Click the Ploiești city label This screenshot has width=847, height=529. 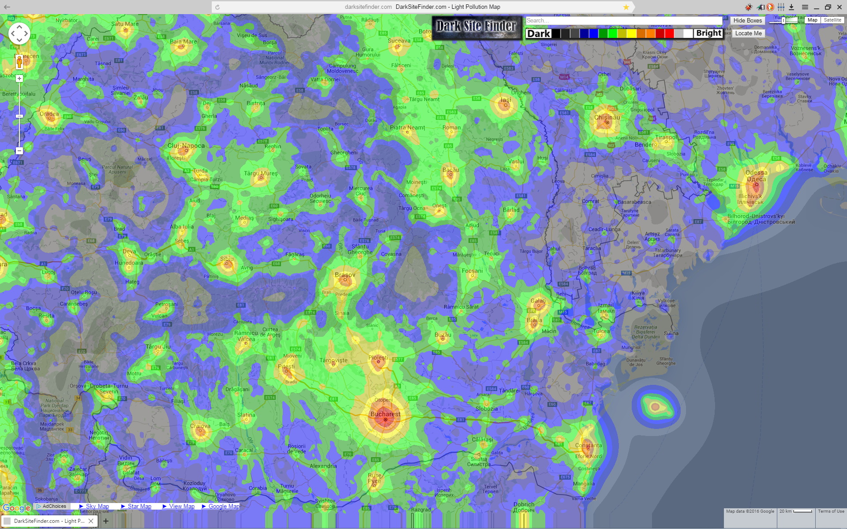(378, 358)
